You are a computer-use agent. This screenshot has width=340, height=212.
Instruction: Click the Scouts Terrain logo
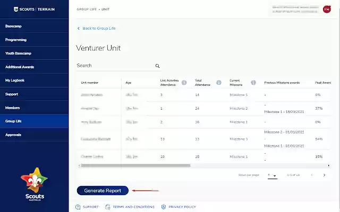pyautogui.click(x=34, y=10)
